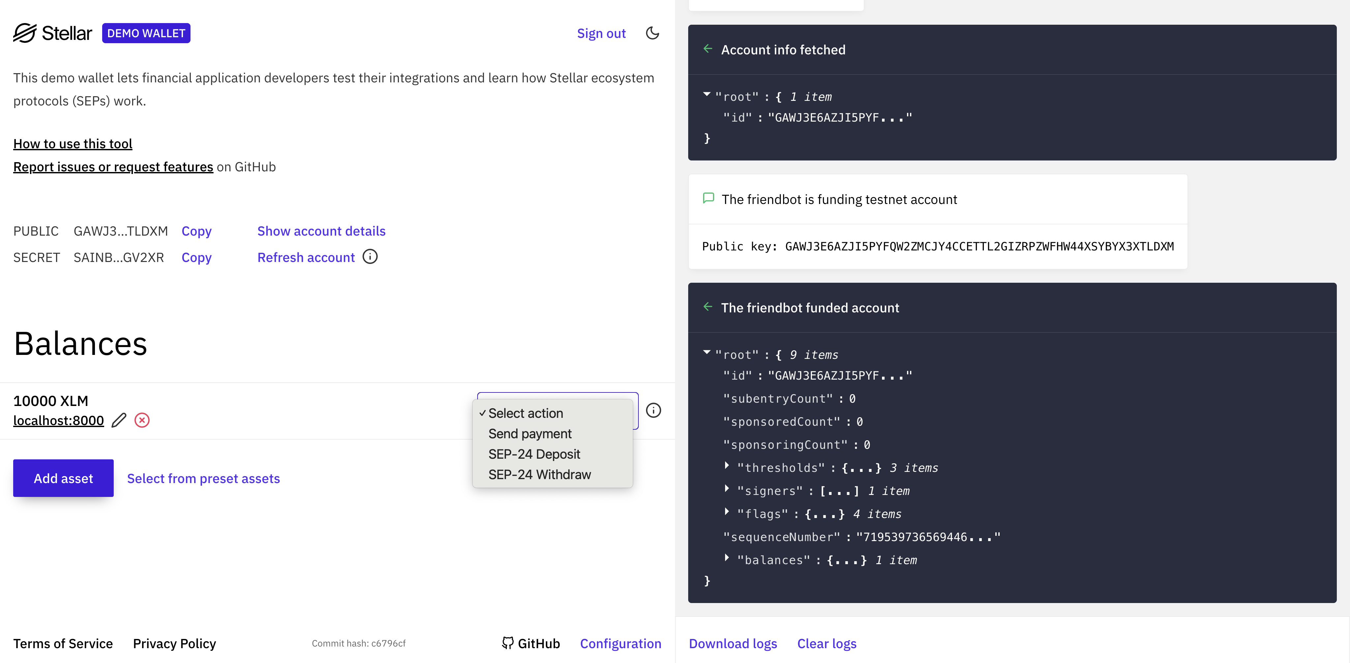Viewport: 1350px width, 663px height.
Task: Expand the balances node
Action: [x=727, y=558]
